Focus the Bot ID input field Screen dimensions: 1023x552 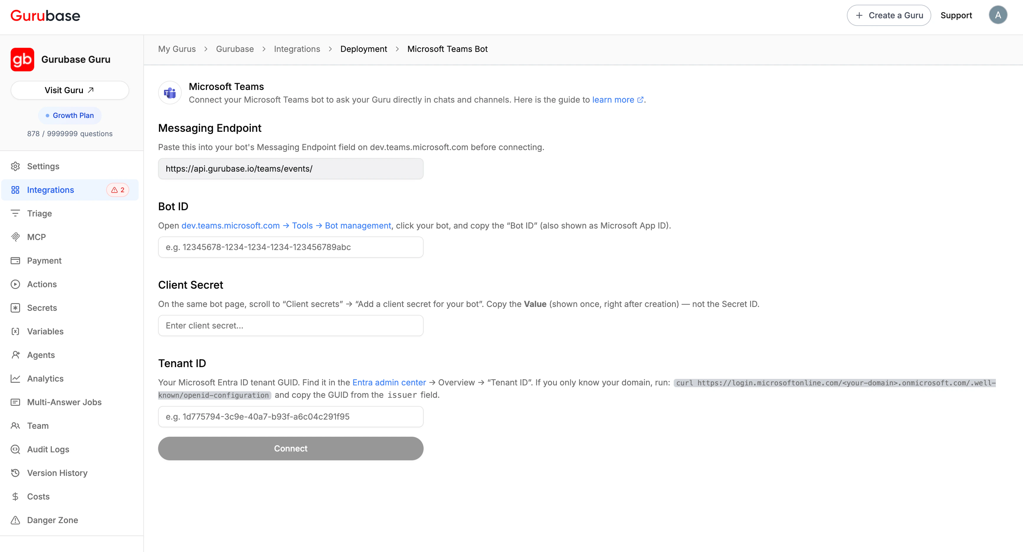click(x=291, y=247)
